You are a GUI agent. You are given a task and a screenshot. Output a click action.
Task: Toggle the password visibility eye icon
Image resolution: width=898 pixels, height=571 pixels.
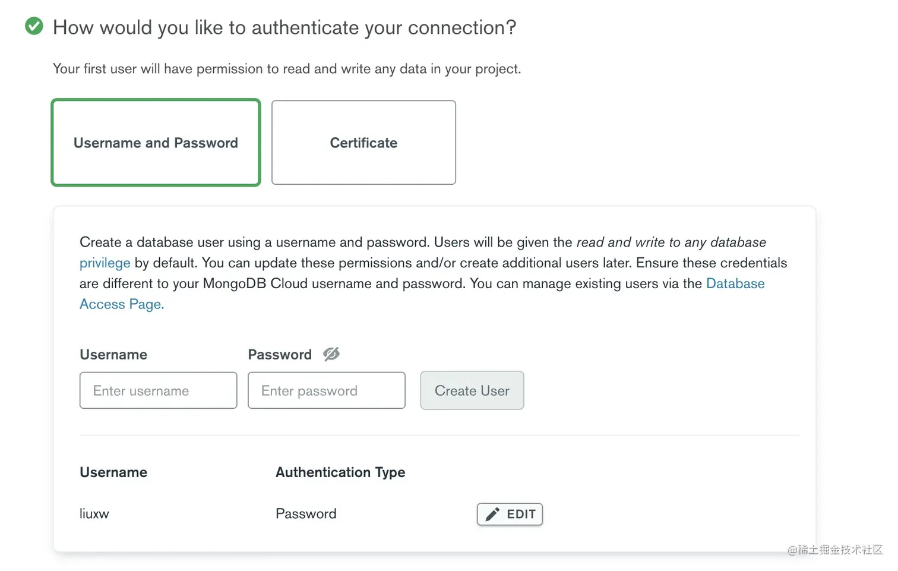[331, 354]
